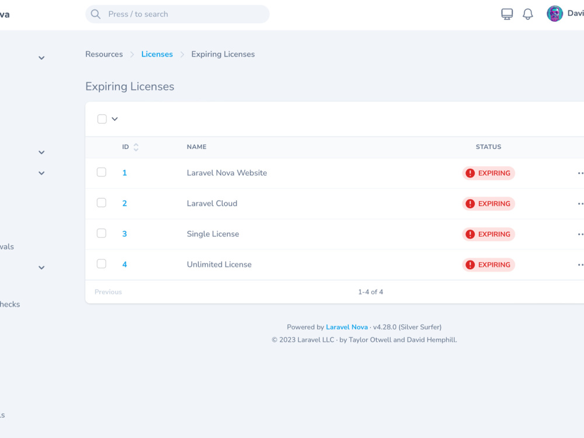Open the notifications bell

(x=528, y=14)
